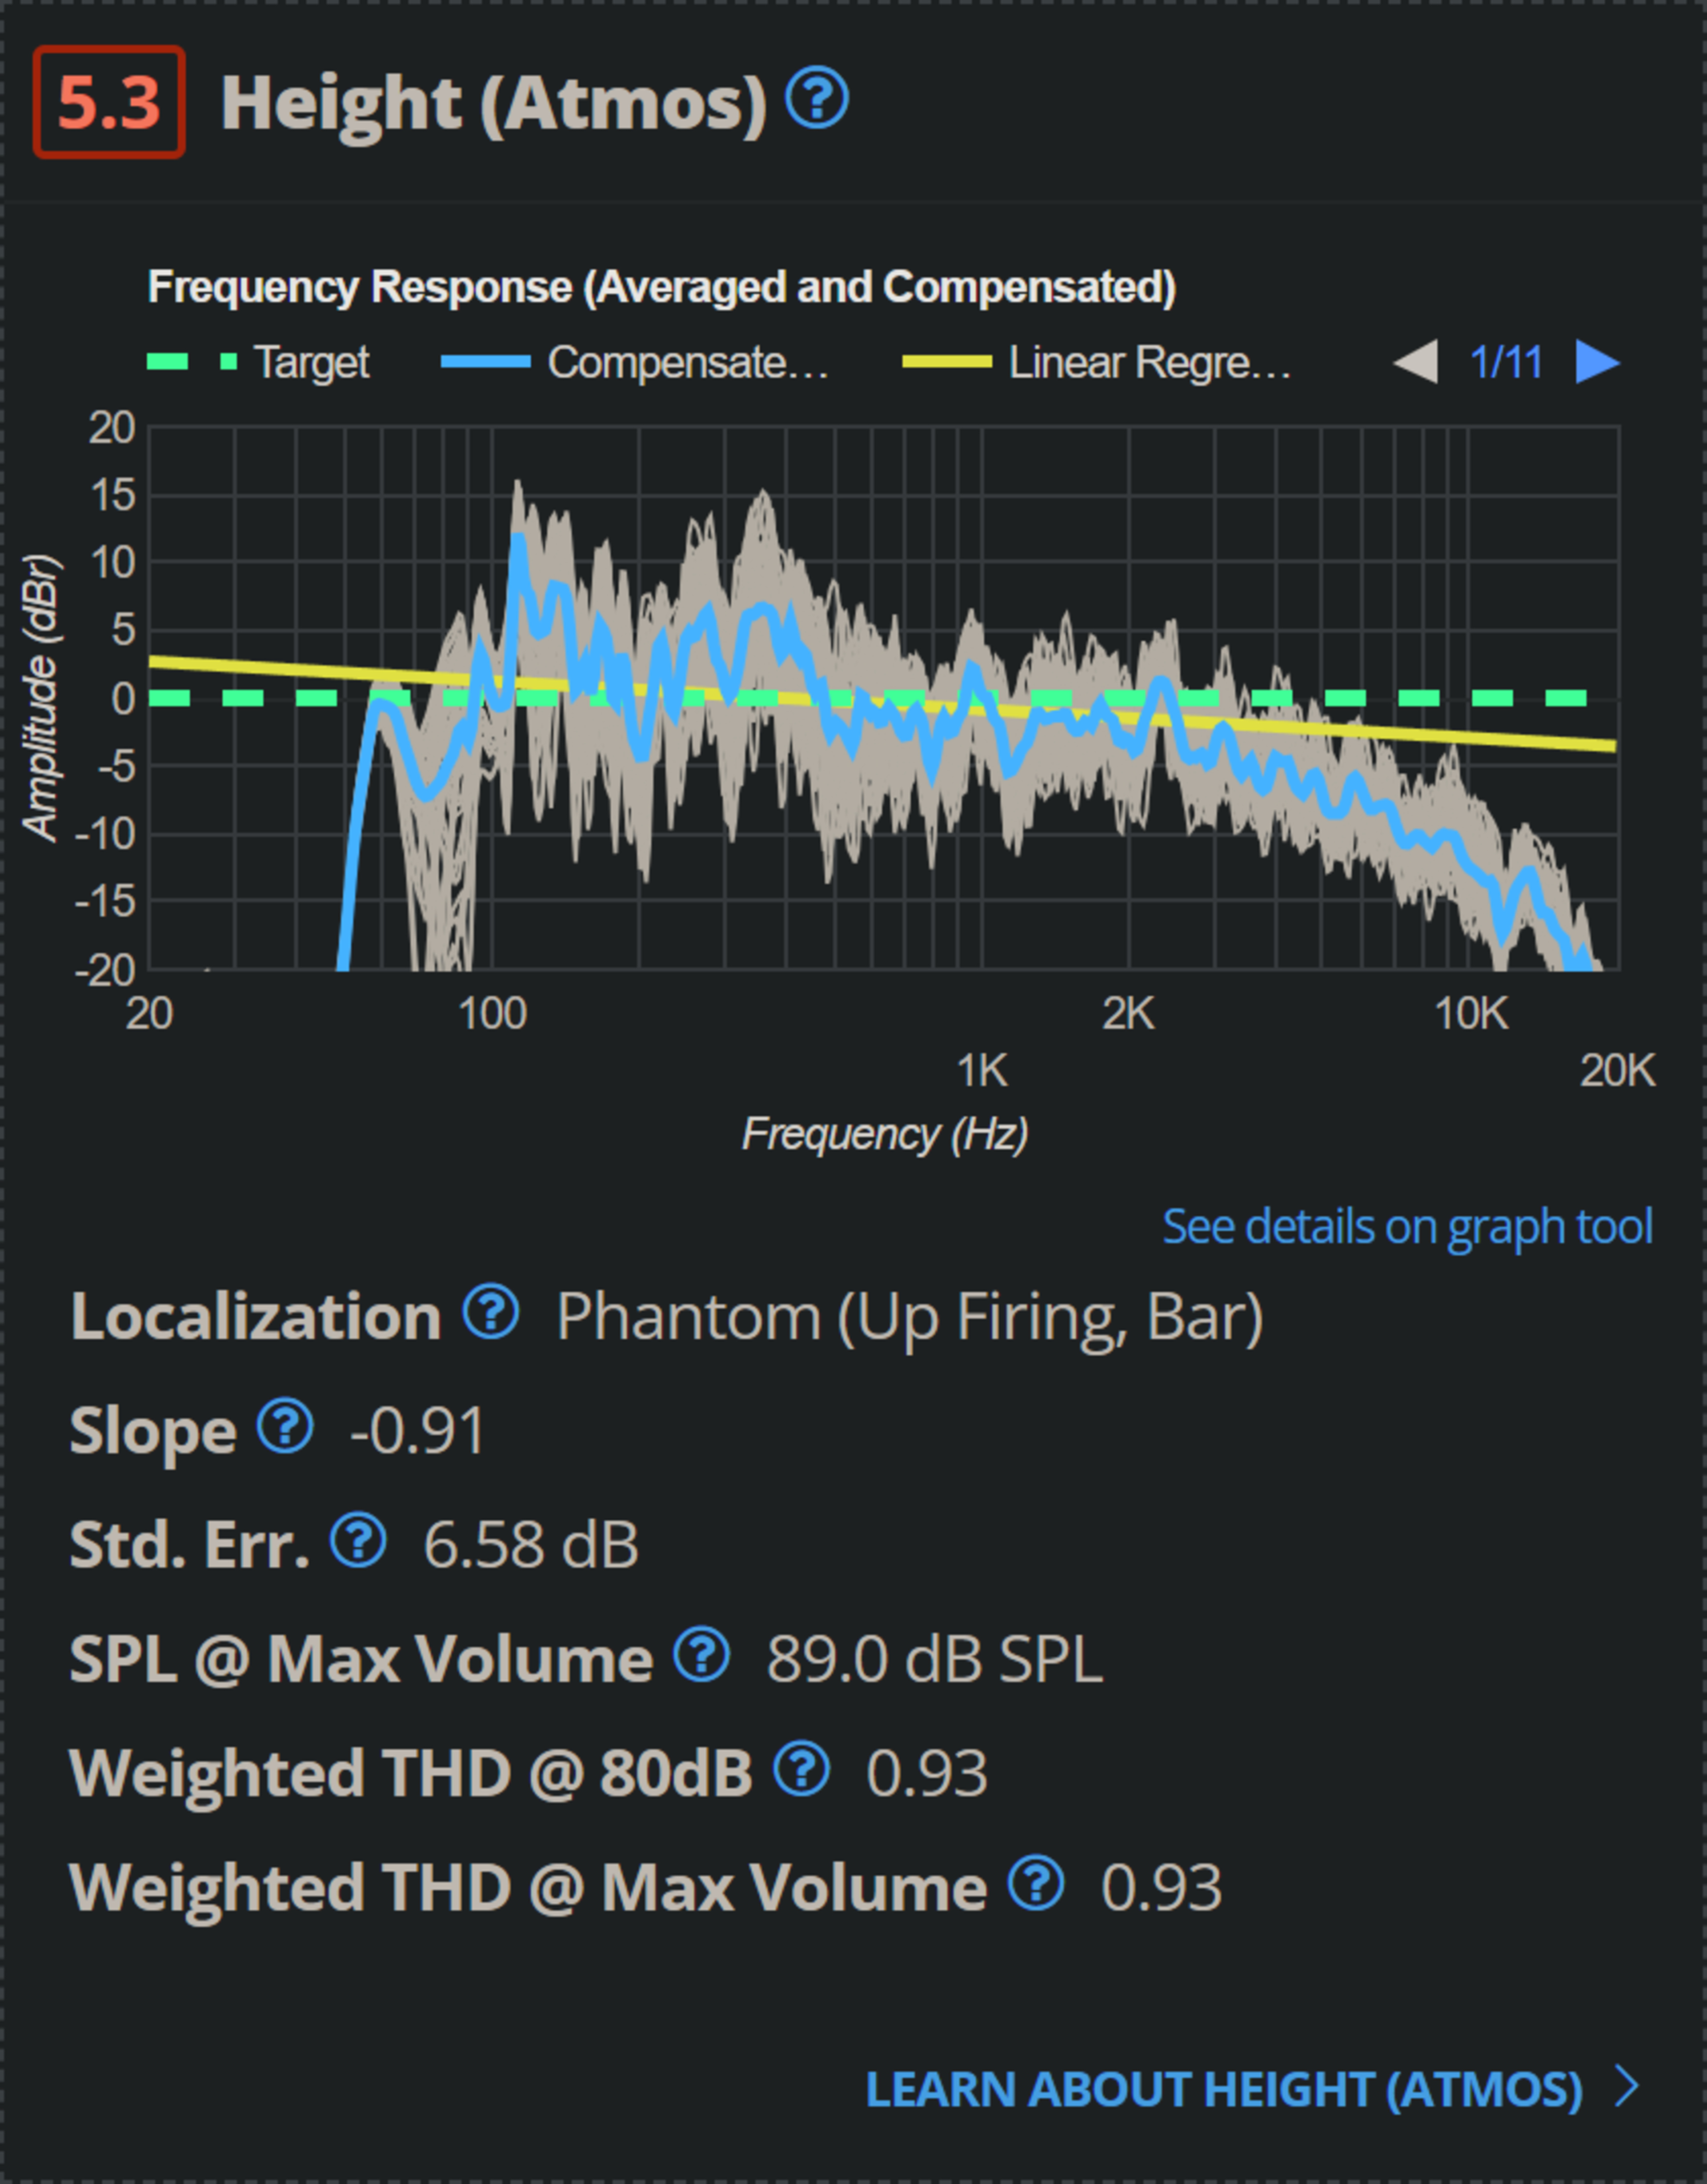1707x2184 pixels.
Task: Click SPL @ Max Volume help icon
Action: pyautogui.click(x=701, y=1654)
